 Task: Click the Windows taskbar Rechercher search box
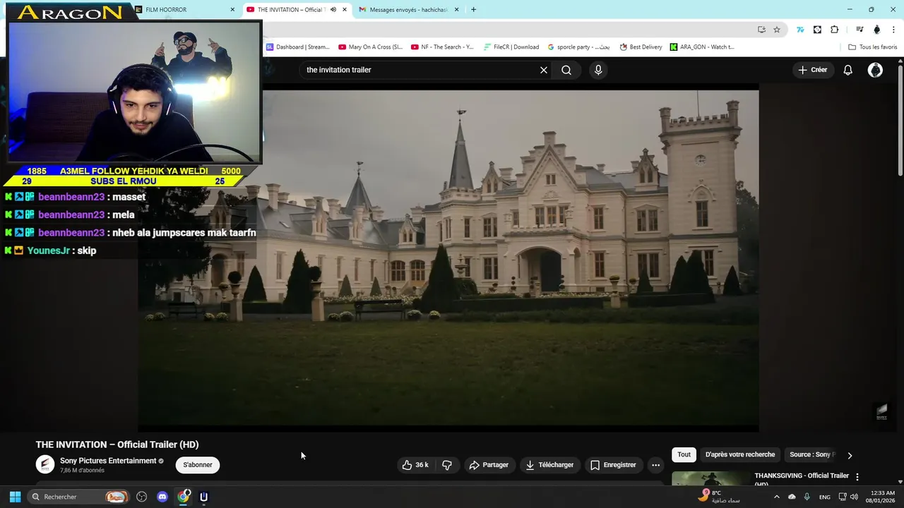click(78, 497)
